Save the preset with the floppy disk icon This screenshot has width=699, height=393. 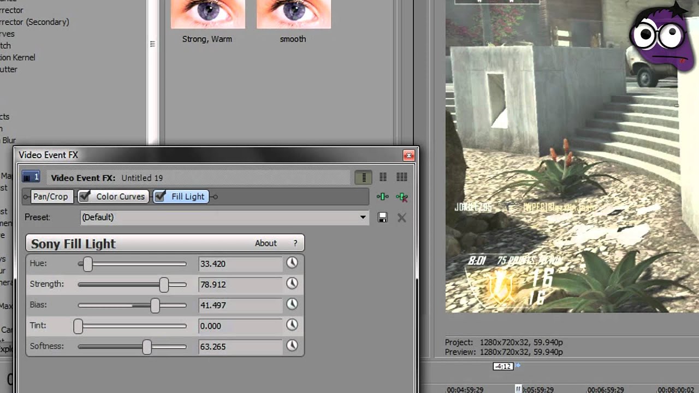coord(383,218)
